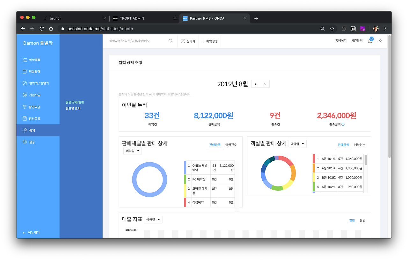
Task: Open the user profile icon
Action: (x=380, y=41)
